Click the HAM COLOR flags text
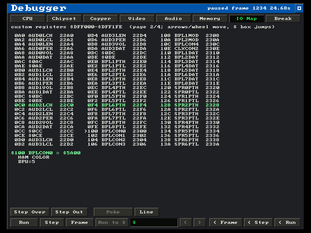 tap(33, 157)
